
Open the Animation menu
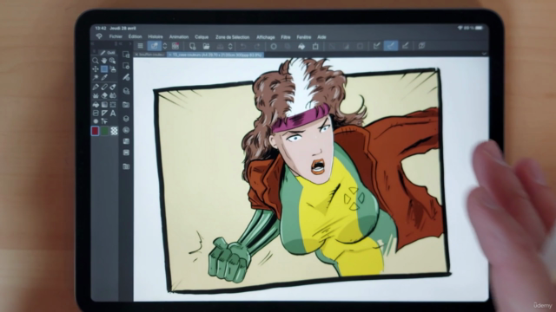pyautogui.click(x=179, y=36)
